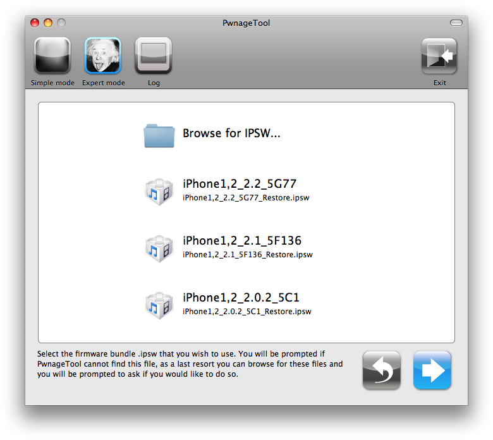This screenshot has width=493, height=440.
Task: Click the 'Expert mode' toolbar label
Action: (103, 83)
